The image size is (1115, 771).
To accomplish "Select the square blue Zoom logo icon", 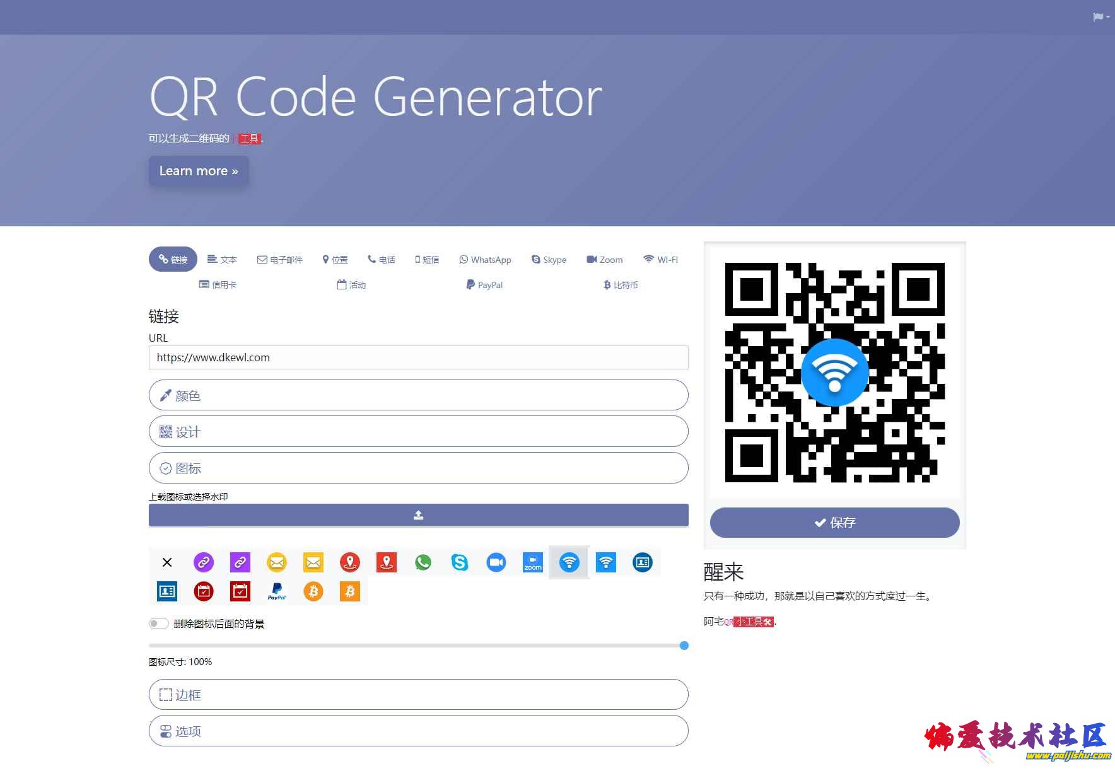I will pyautogui.click(x=533, y=562).
